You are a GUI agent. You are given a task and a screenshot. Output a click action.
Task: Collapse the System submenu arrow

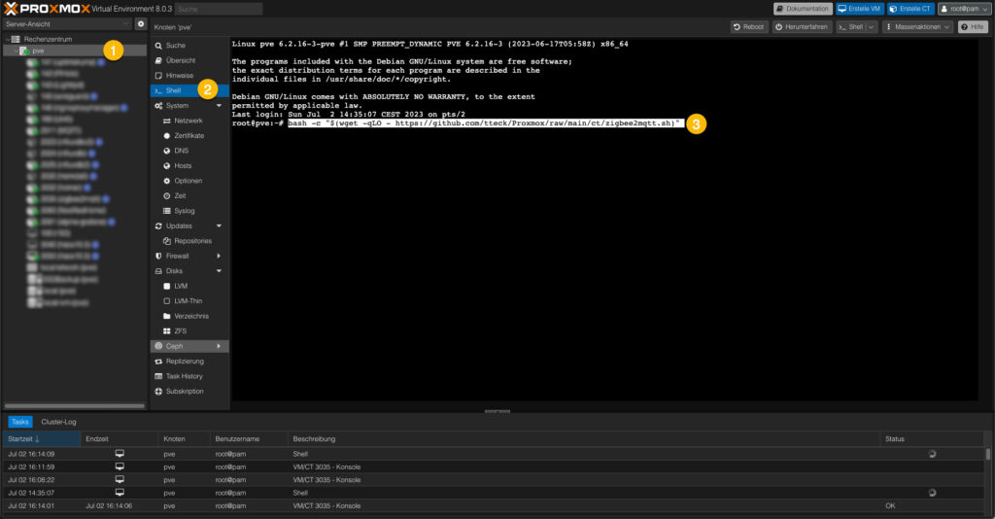(219, 106)
